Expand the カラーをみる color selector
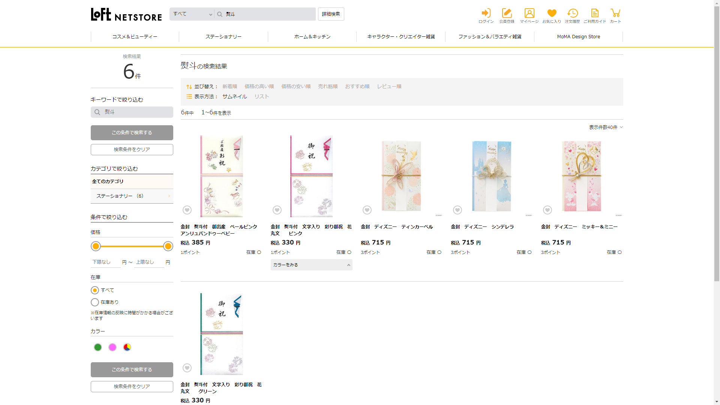 (312, 265)
